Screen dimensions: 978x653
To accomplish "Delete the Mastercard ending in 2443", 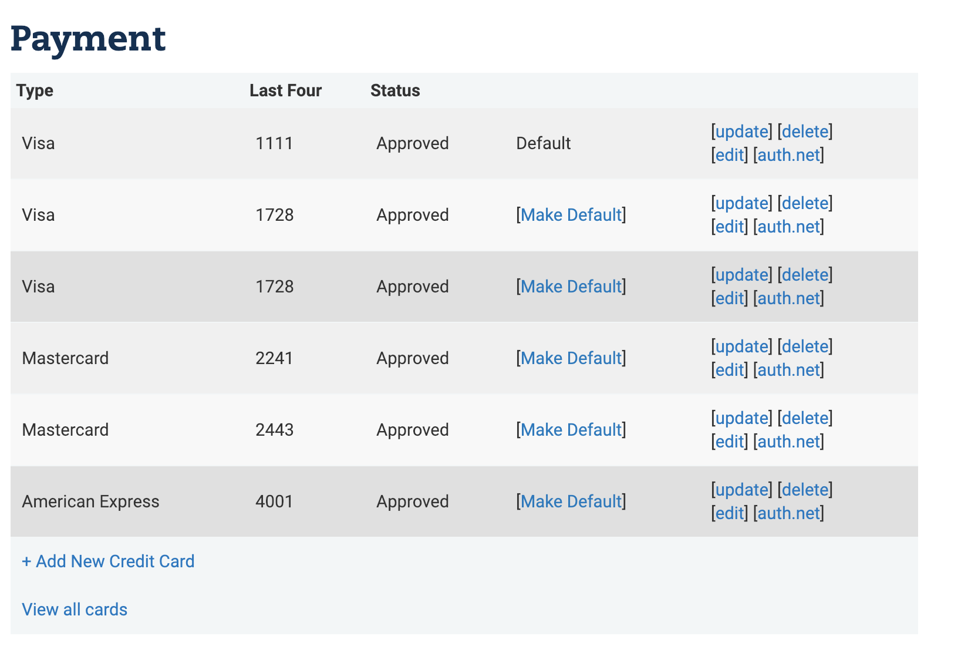I will tap(805, 418).
